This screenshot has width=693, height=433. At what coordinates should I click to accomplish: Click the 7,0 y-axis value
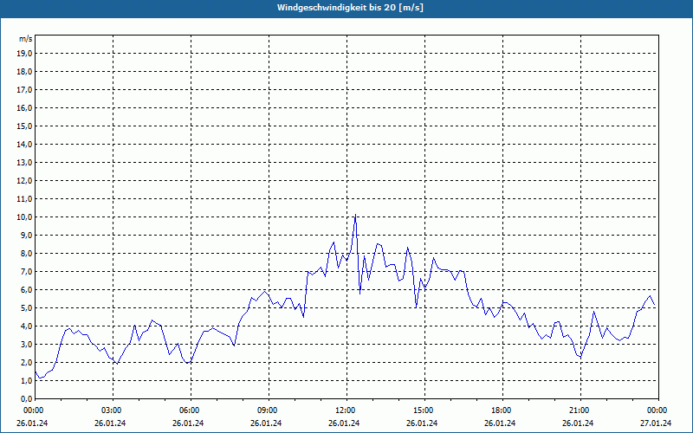coord(27,271)
